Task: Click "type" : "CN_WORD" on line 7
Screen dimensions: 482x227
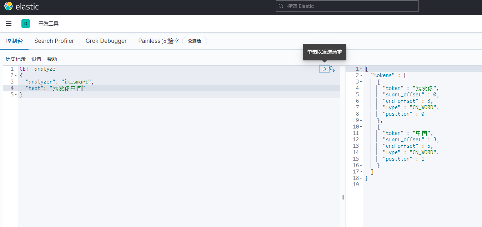Action: pyautogui.click(x=411, y=107)
